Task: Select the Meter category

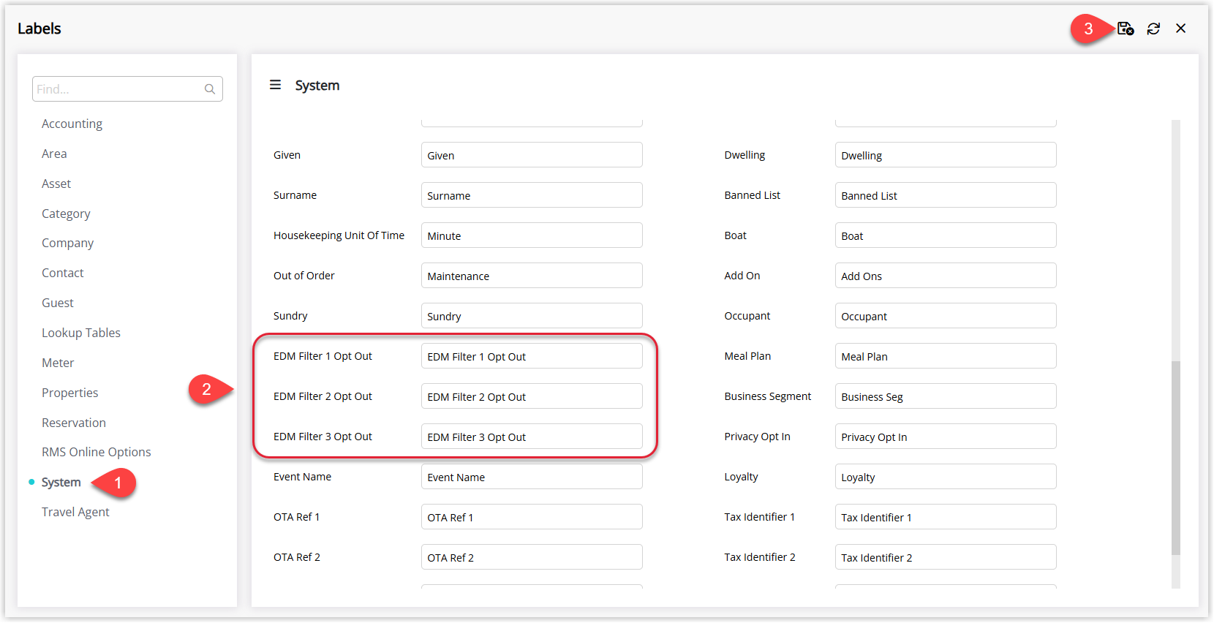Action: (58, 363)
